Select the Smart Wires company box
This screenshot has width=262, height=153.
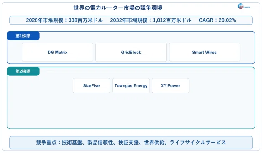pyautogui.click(x=205, y=52)
